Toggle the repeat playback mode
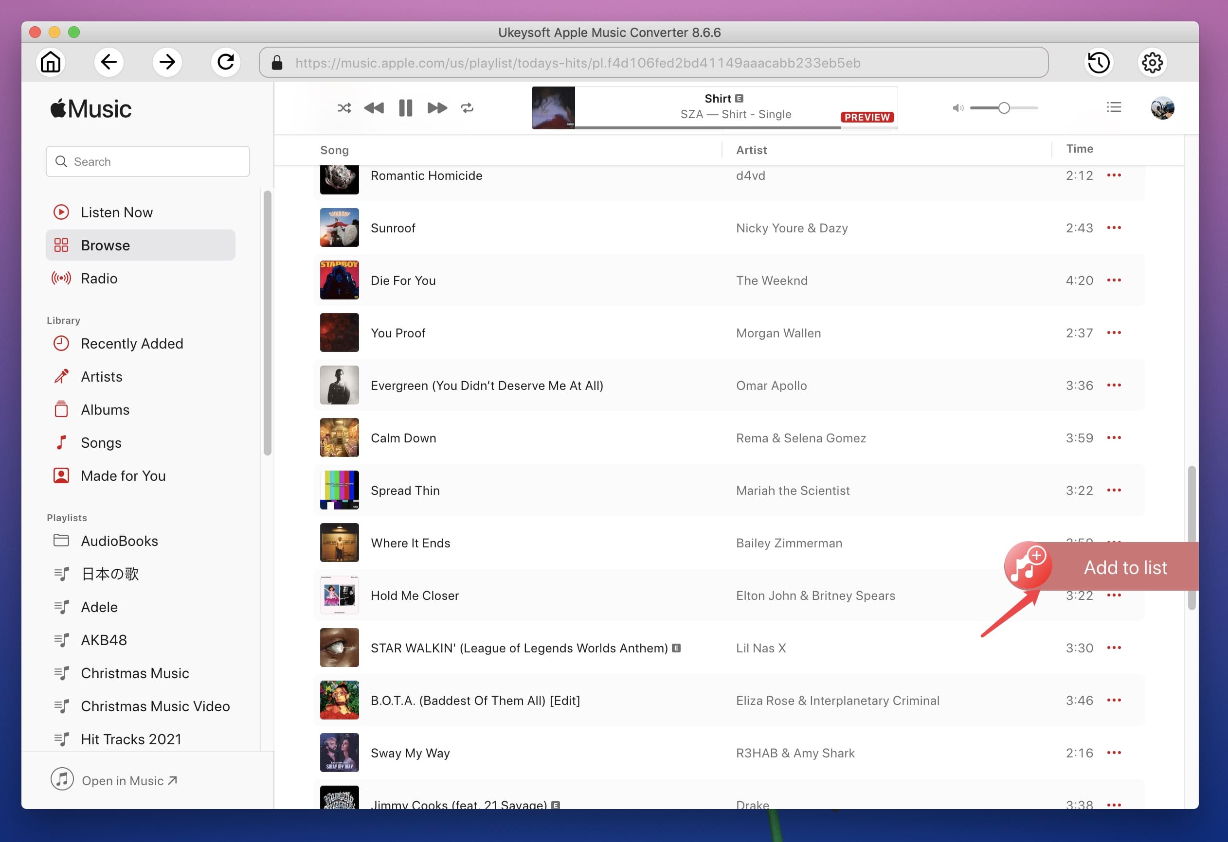This screenshot has height=842, width=1228. point(467,107)
